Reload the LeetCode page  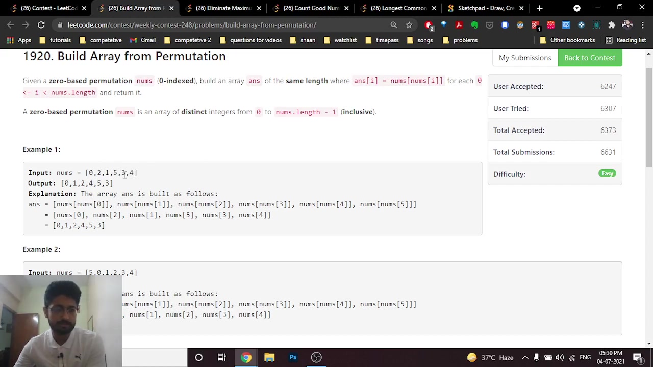click(41, 24)
